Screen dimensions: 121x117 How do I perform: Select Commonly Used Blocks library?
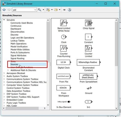click(22, 23)
